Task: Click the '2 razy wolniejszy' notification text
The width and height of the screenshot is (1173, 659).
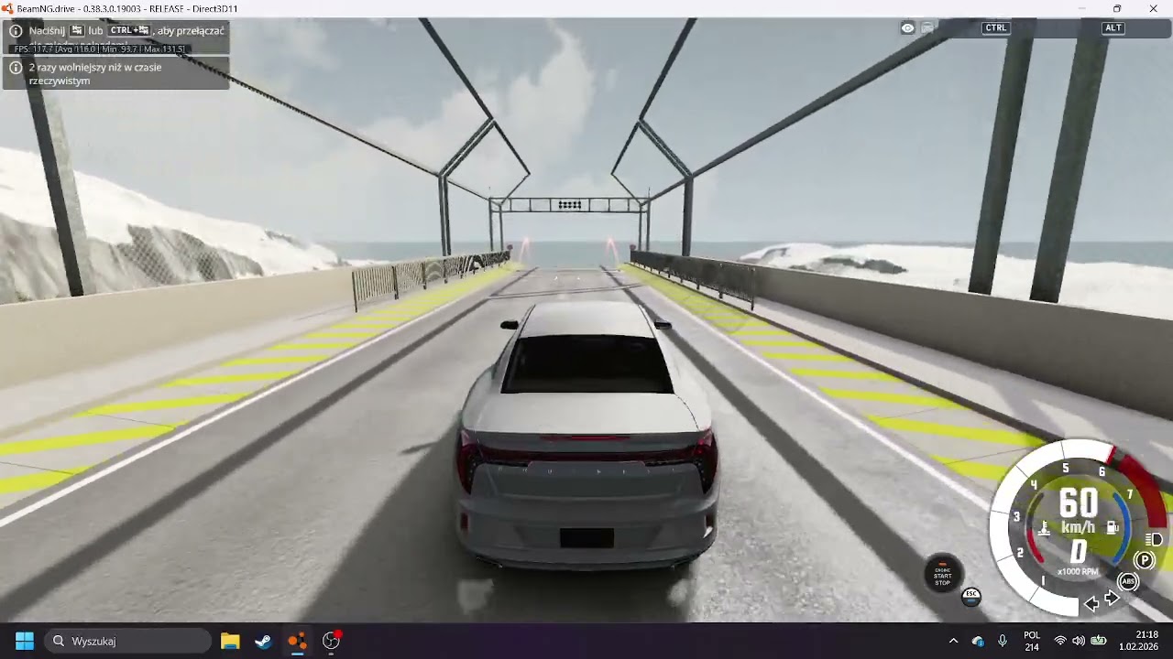Action: click(95, 74)
